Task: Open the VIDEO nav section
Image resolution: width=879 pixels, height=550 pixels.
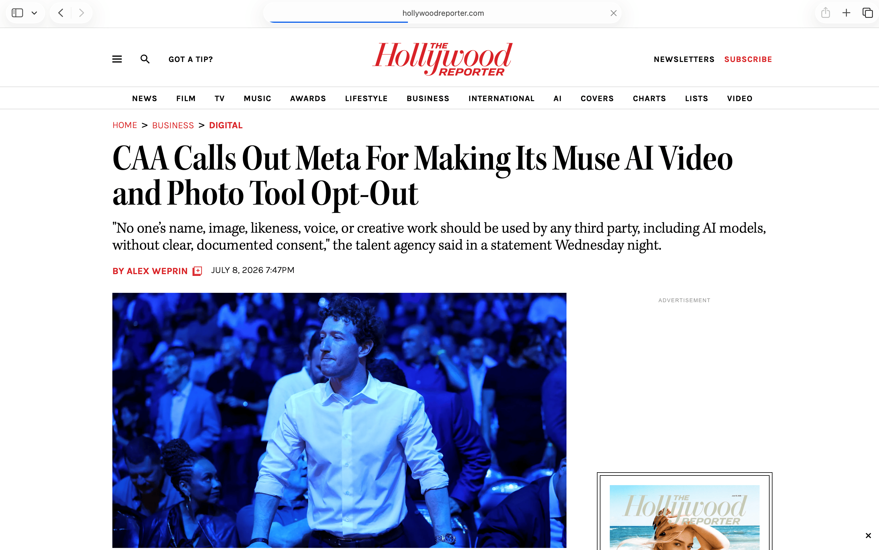Action: coord(739,98)
